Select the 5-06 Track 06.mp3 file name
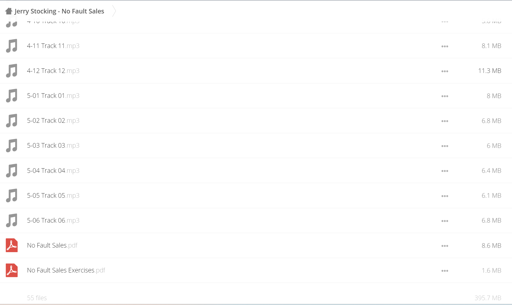Screen dimensions: 512x305 point(53,220)
